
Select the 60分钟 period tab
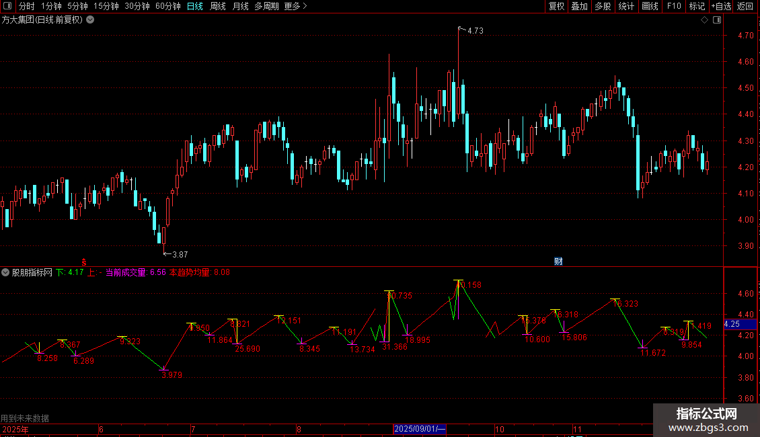click(168, 6)
